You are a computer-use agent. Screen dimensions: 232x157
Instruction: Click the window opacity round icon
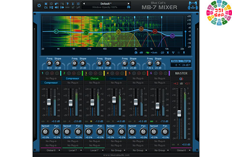coord(129,7)
